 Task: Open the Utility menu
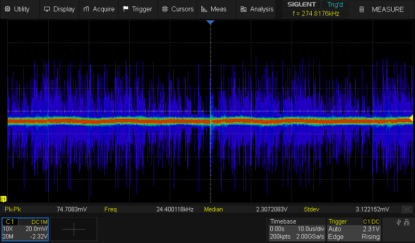pyautogui.click(x=18, y=9)
